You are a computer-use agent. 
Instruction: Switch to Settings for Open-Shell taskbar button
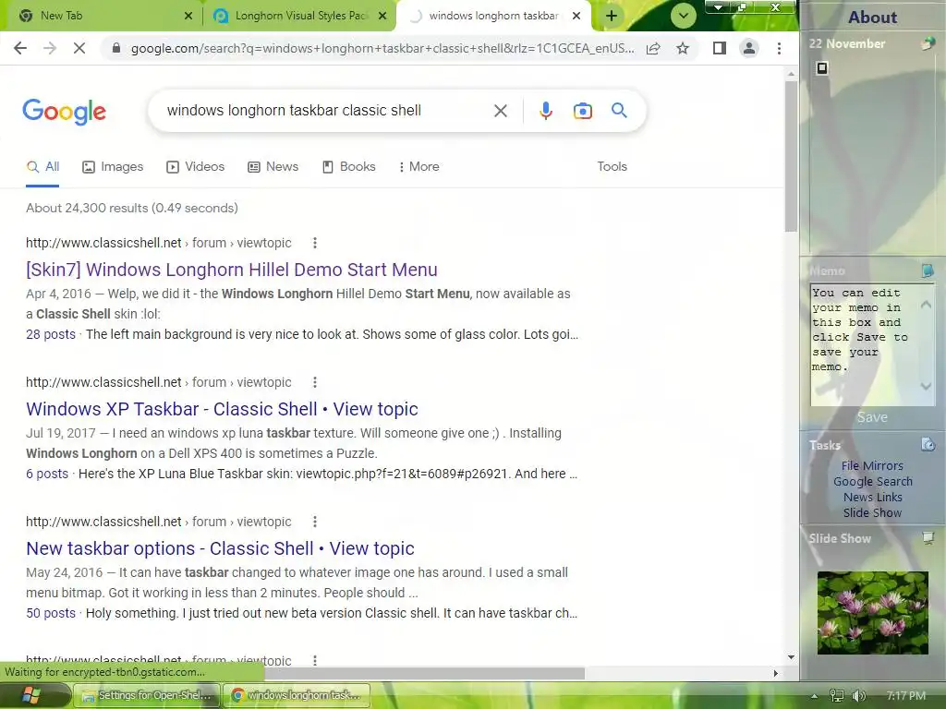coord(147,696)
